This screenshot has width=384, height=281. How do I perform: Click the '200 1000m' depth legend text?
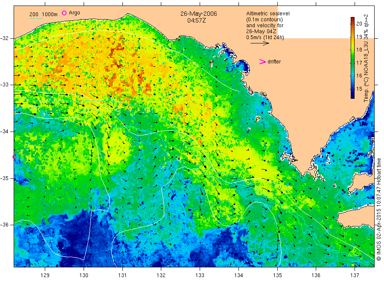point(44,14)
